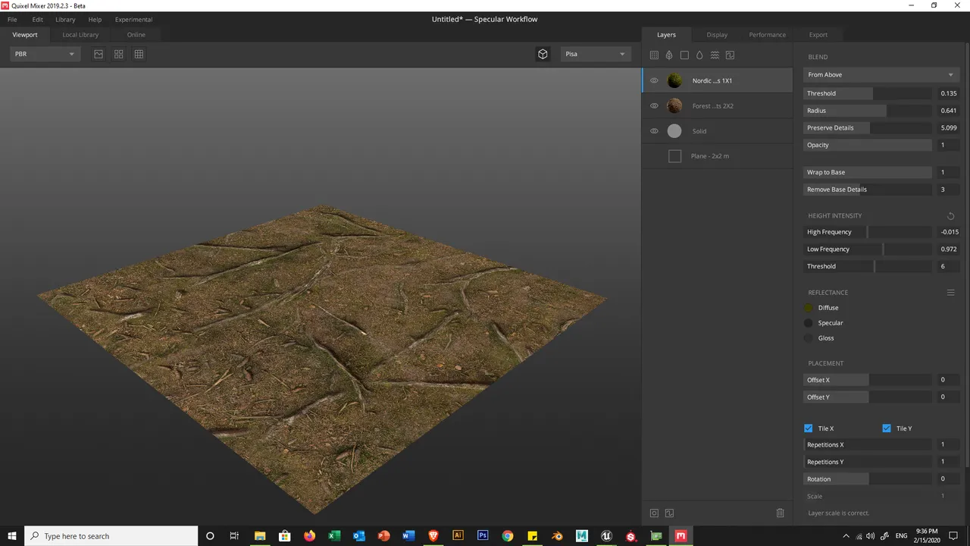Click the Nordic layer moss thumbnail
970x546 pixels.
click(x=674, y=80)
